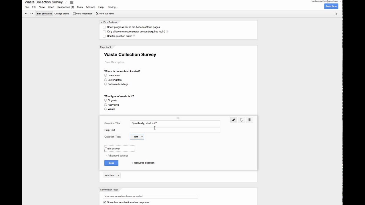Open the Responses (0) menu
Viewport: 365px width, 205px height.
[66, 7]
